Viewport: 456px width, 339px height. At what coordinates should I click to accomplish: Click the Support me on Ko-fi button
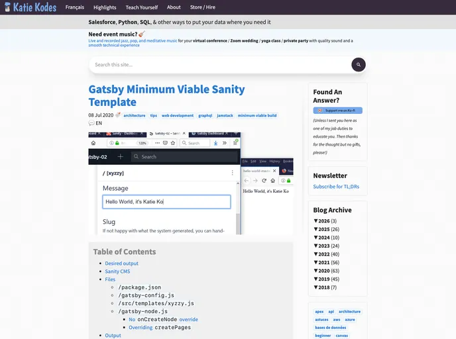point(338,111)
